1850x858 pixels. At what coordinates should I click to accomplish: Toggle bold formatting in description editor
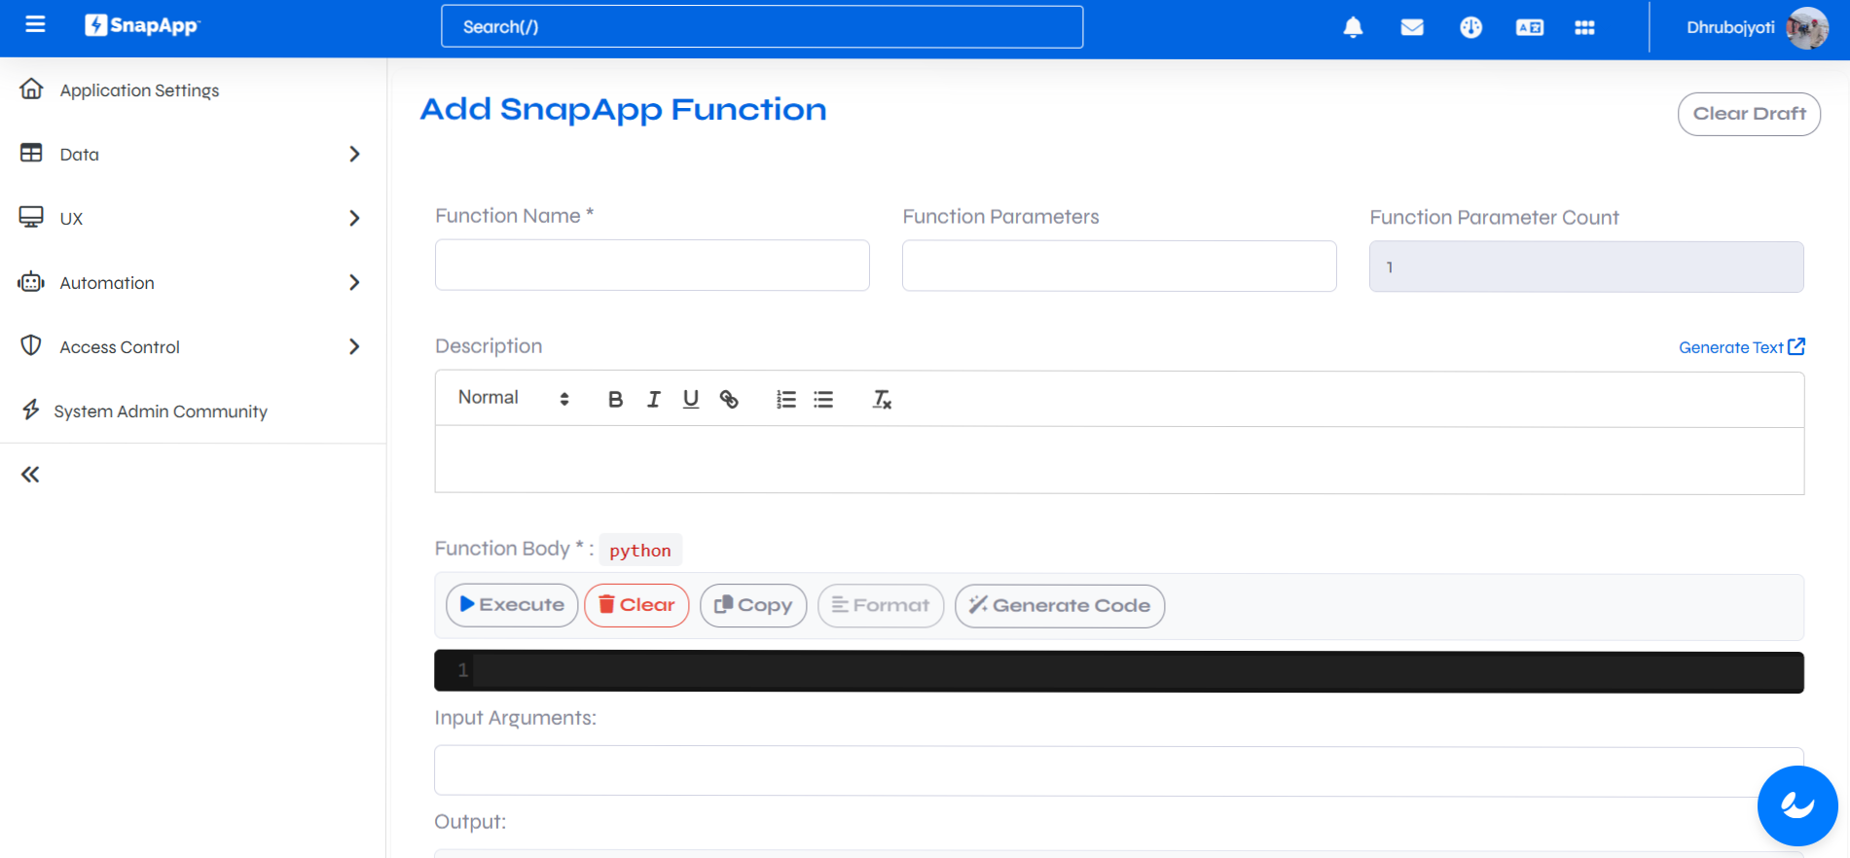click(615, 399)
